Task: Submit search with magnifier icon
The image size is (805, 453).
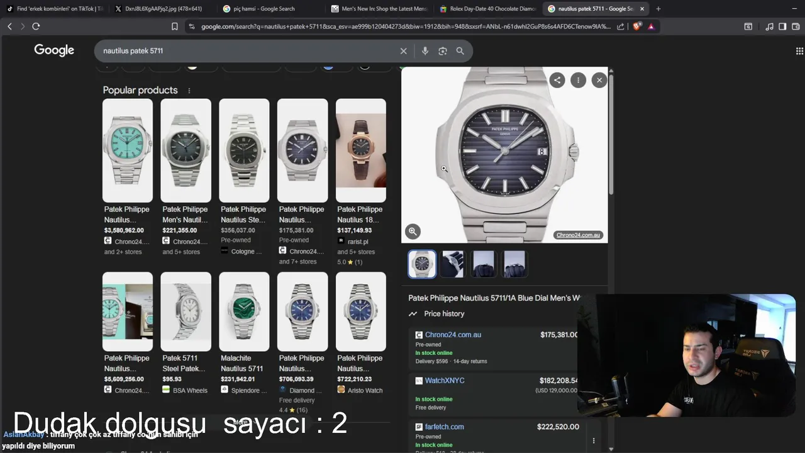Action: coord(460,51)
